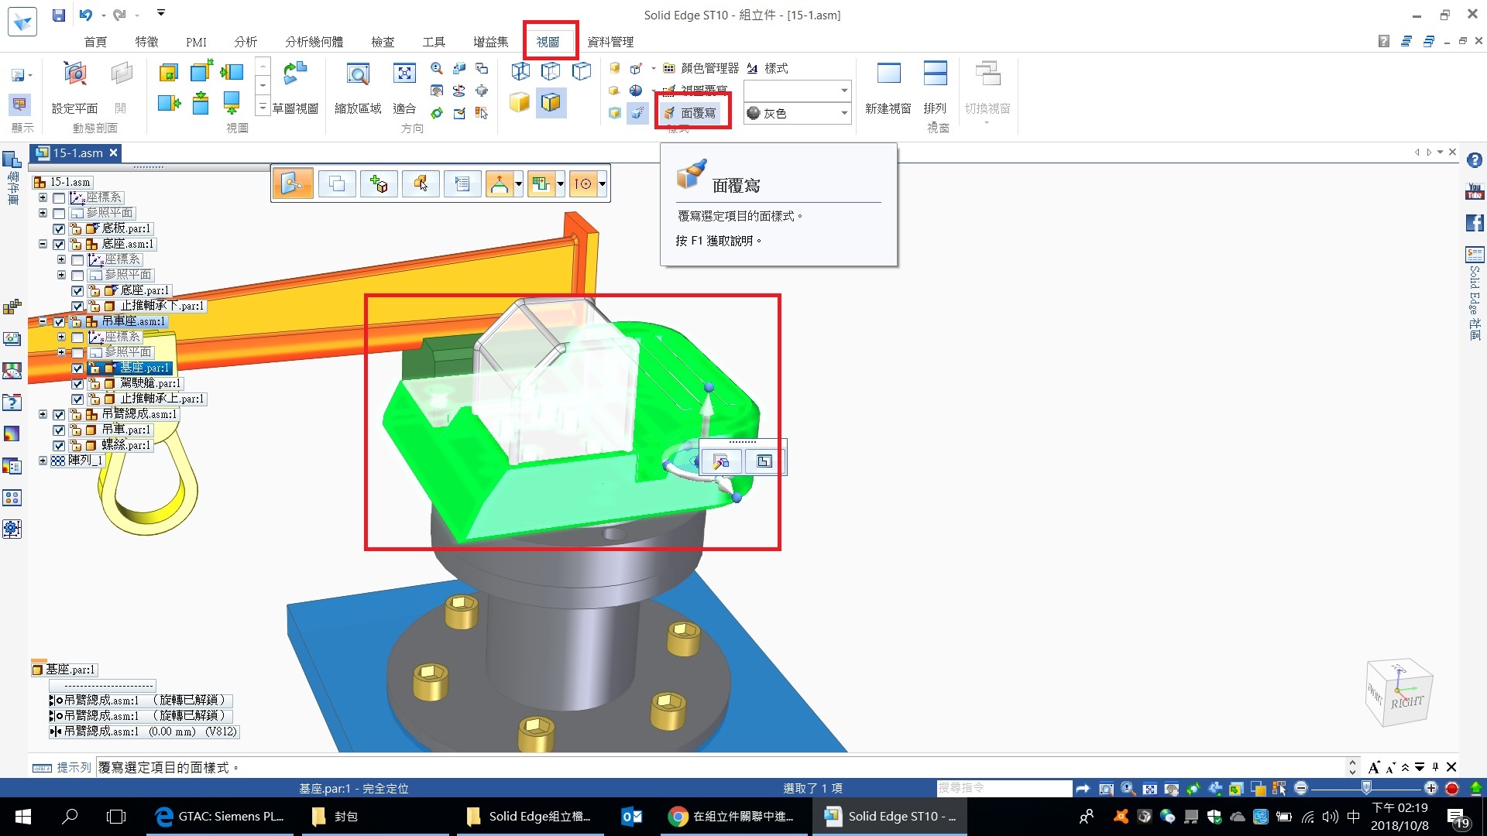
Task: Click the rotate view icon in the orientation group
Action: tap(459, 91)
